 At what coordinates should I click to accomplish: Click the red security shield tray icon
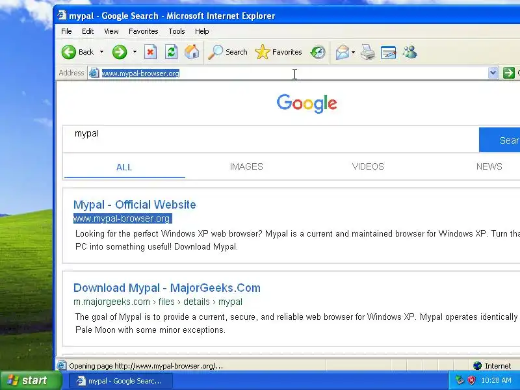pos(471,380)
